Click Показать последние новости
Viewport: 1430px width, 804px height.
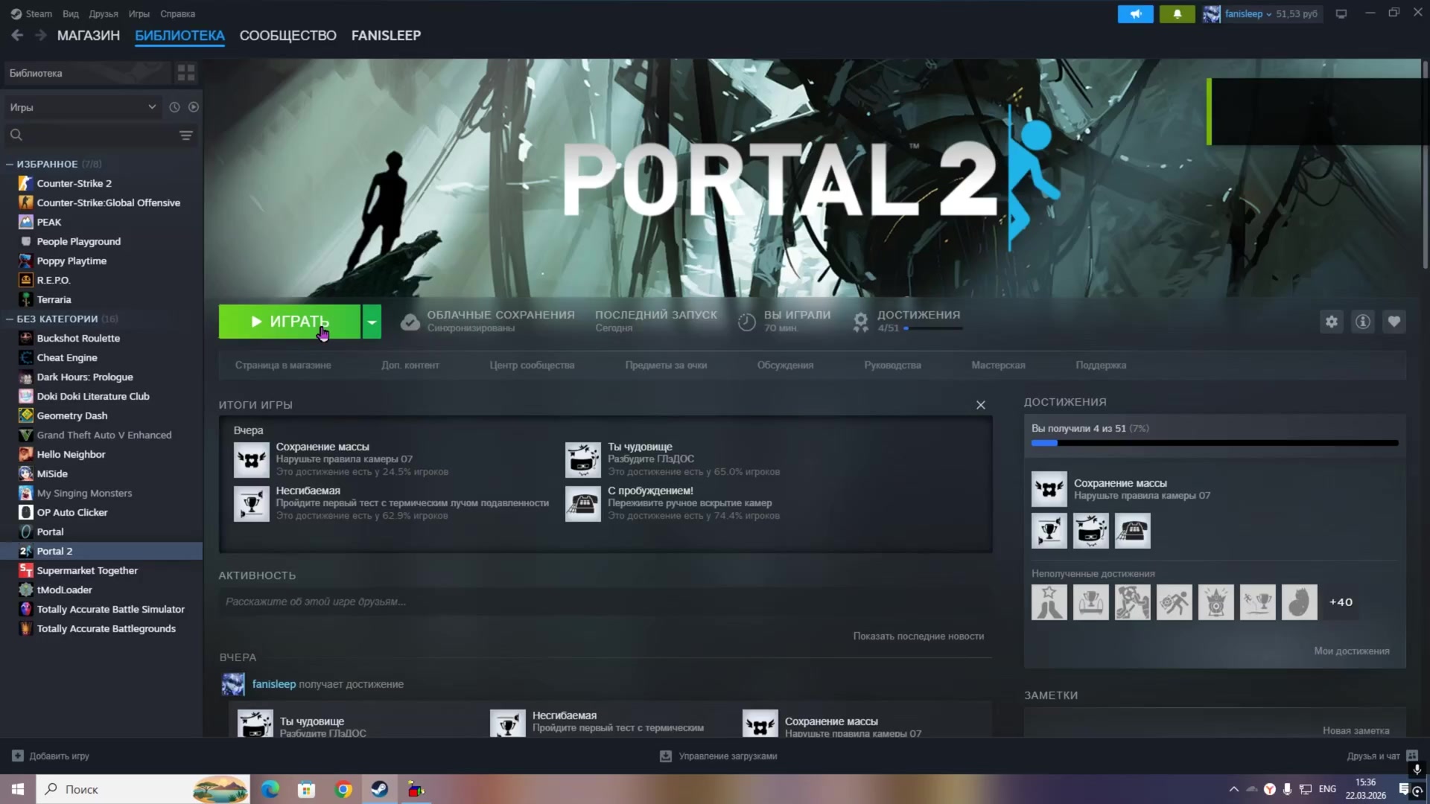coord(918,636)
